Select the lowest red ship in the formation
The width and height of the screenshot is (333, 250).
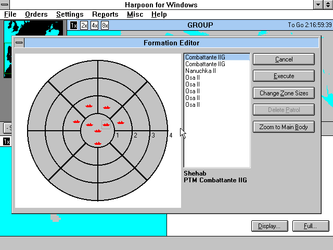pyautogui.click(x=98, y=143)
